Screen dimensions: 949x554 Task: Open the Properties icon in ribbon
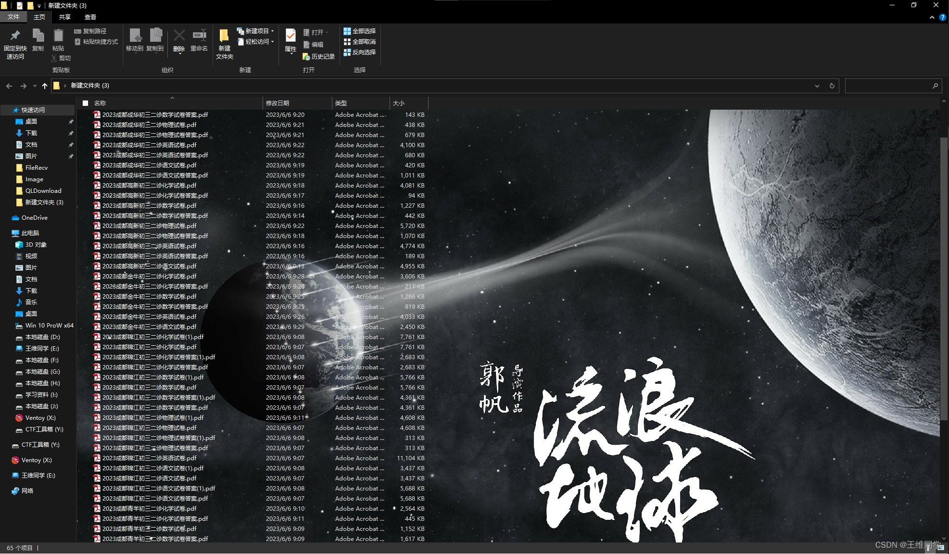(x=291, y=37)
